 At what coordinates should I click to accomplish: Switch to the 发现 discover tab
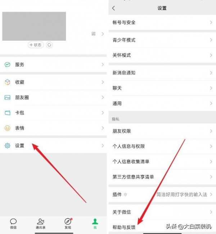click(x=68, y=224)
